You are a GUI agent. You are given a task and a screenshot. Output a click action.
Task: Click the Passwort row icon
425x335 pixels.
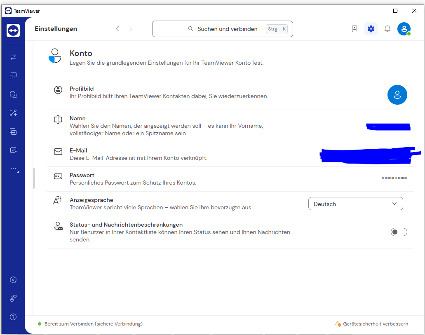point(58,176)
